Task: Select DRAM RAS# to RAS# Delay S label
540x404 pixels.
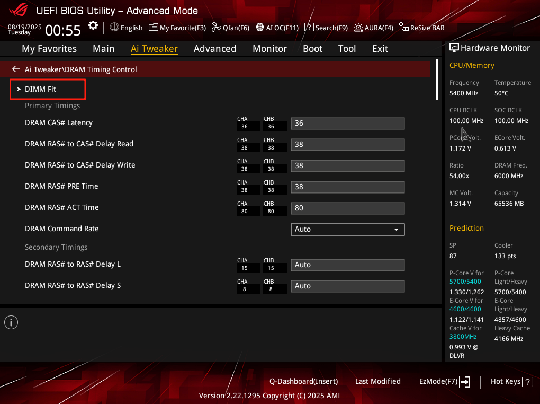Action: (x=73, y=286)
